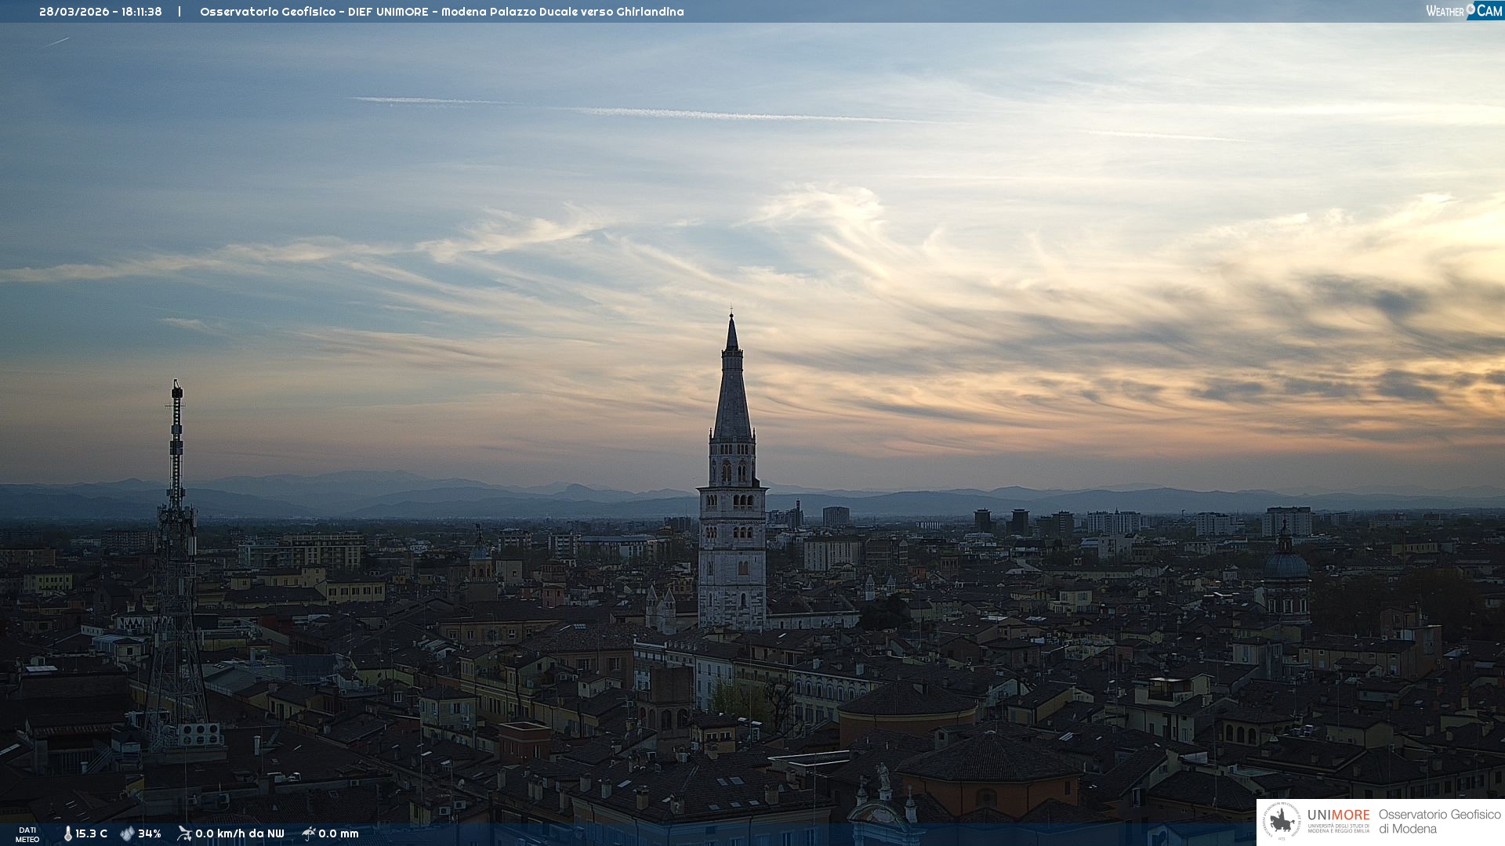Click the 34% humidity value
The width and height of the screenshot is (1505, 846).
[x=149, y=833]
